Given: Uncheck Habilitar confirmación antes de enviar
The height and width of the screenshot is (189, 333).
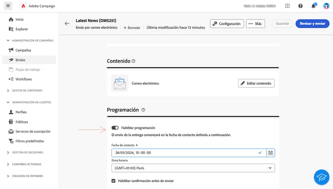Looking at the screenshot, I should [113, 181].
